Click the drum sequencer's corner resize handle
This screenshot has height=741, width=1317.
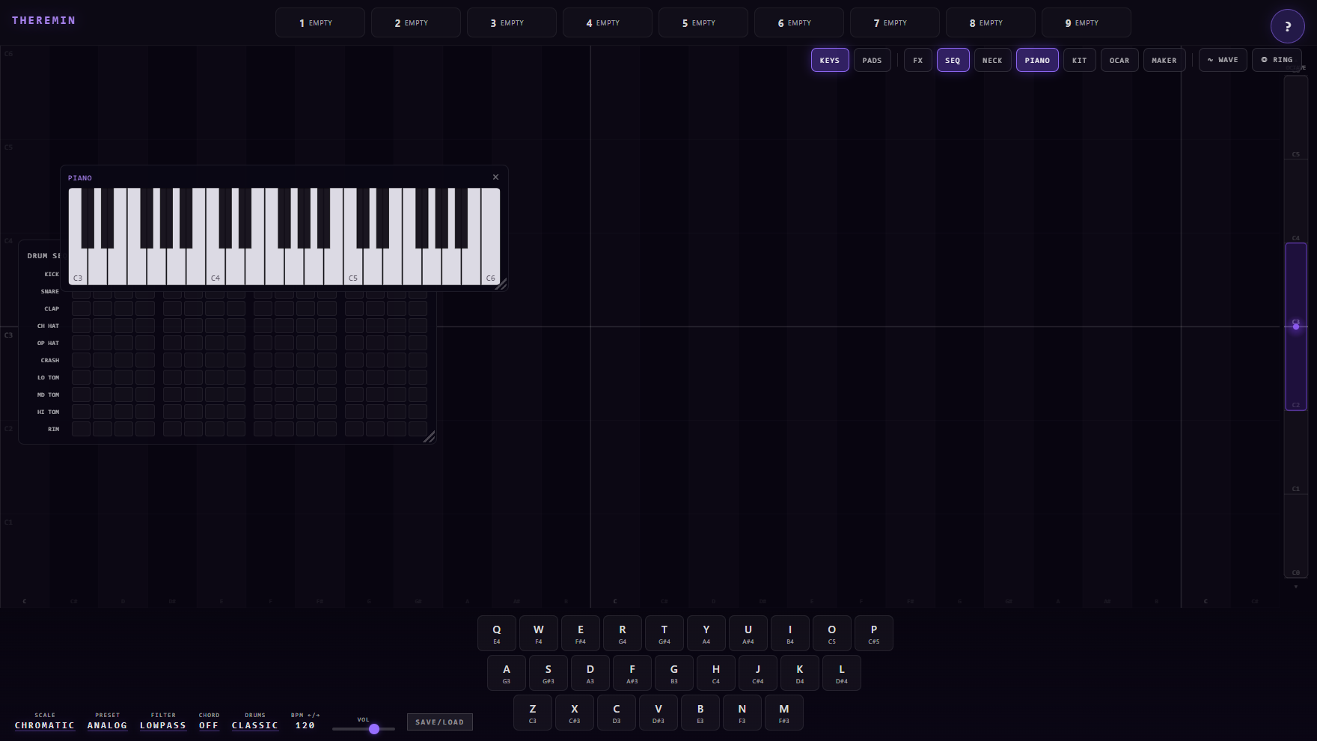tap(429, 436)
